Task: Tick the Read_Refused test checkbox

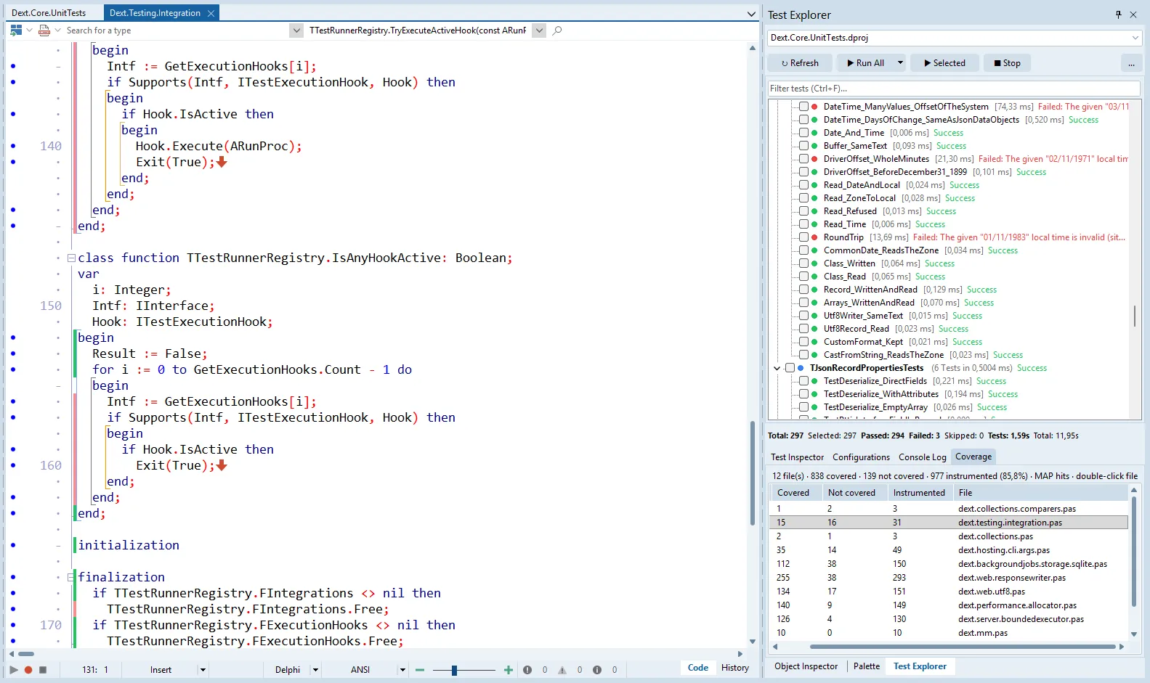Action: tap(803, 211)
